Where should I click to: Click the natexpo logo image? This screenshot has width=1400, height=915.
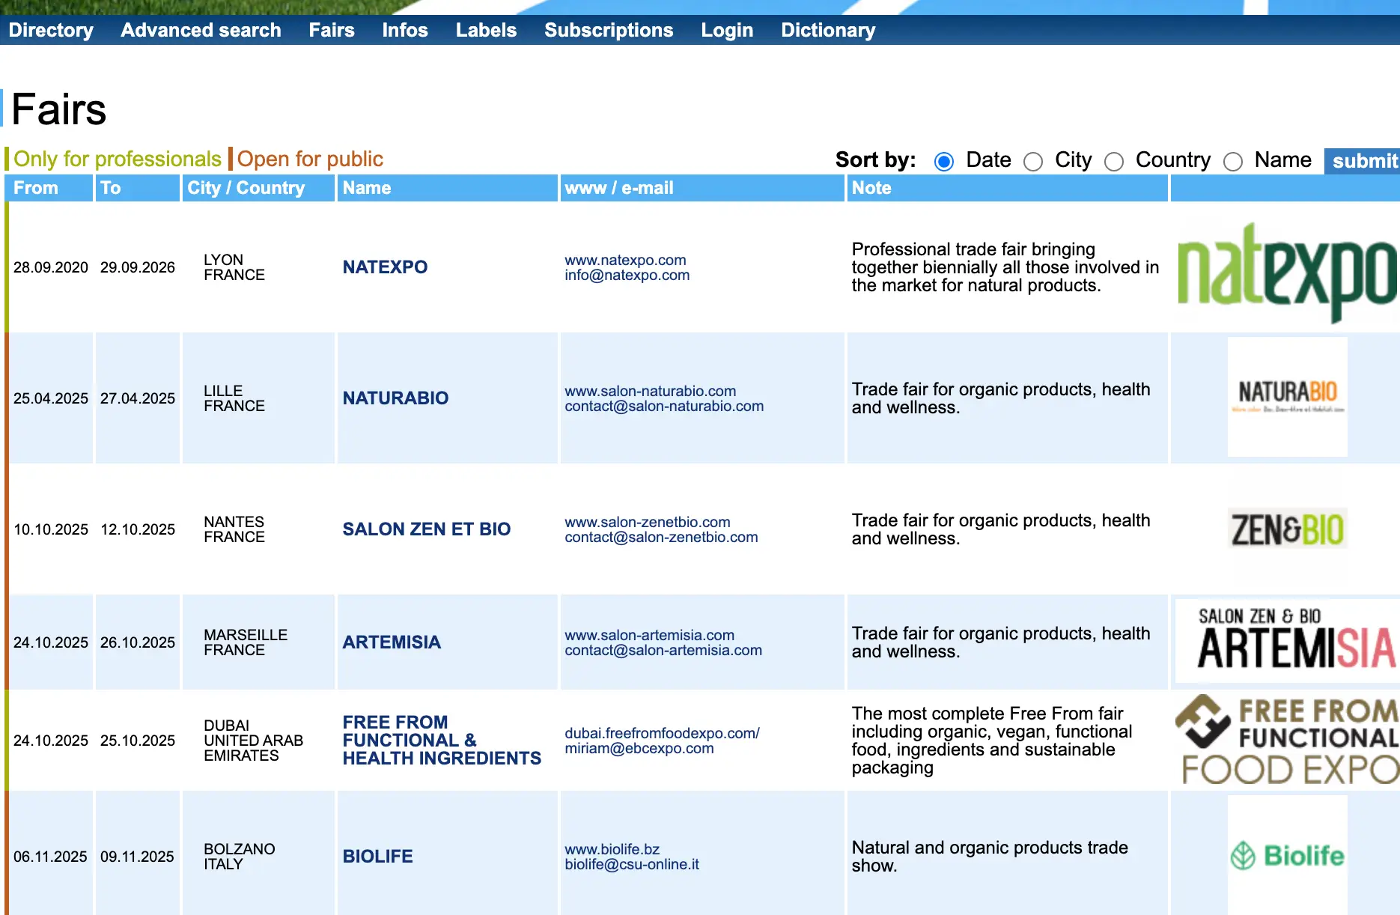[x=1287, y=273]
